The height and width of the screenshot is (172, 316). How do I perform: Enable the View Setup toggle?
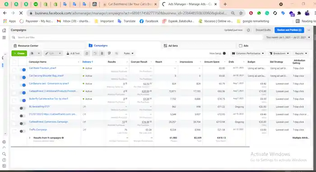[x=224, y=53]
